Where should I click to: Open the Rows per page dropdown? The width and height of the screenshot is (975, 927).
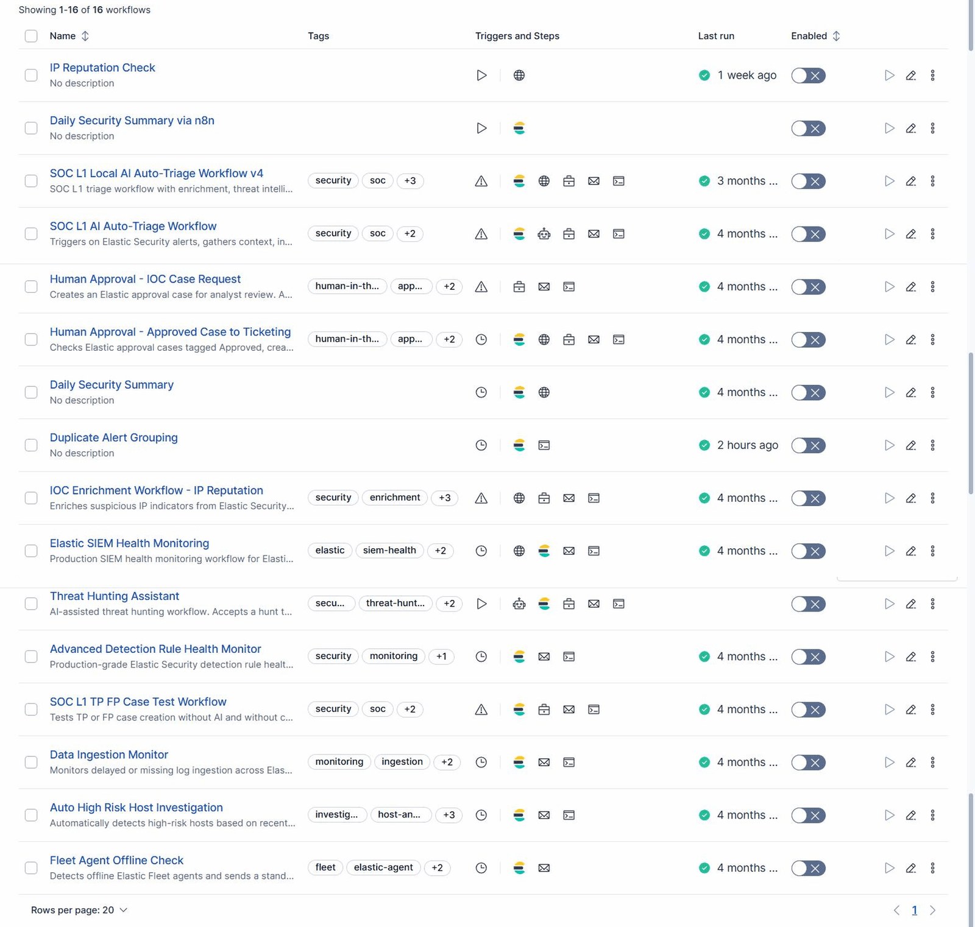click(79, 910)
